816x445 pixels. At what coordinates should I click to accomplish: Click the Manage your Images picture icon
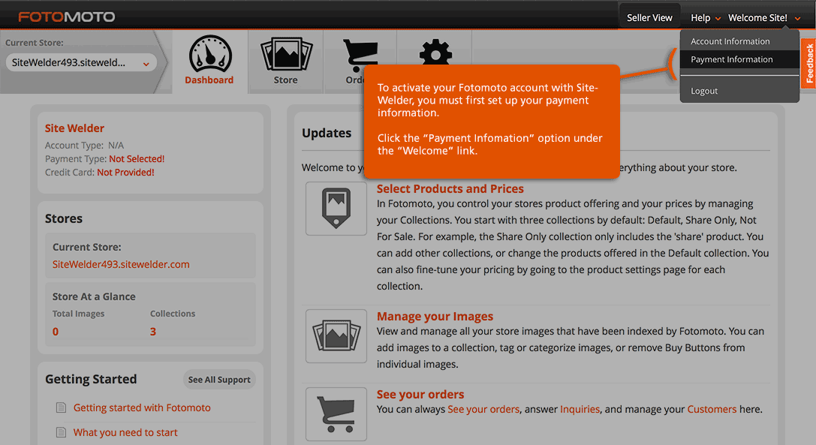pos(336,336)
